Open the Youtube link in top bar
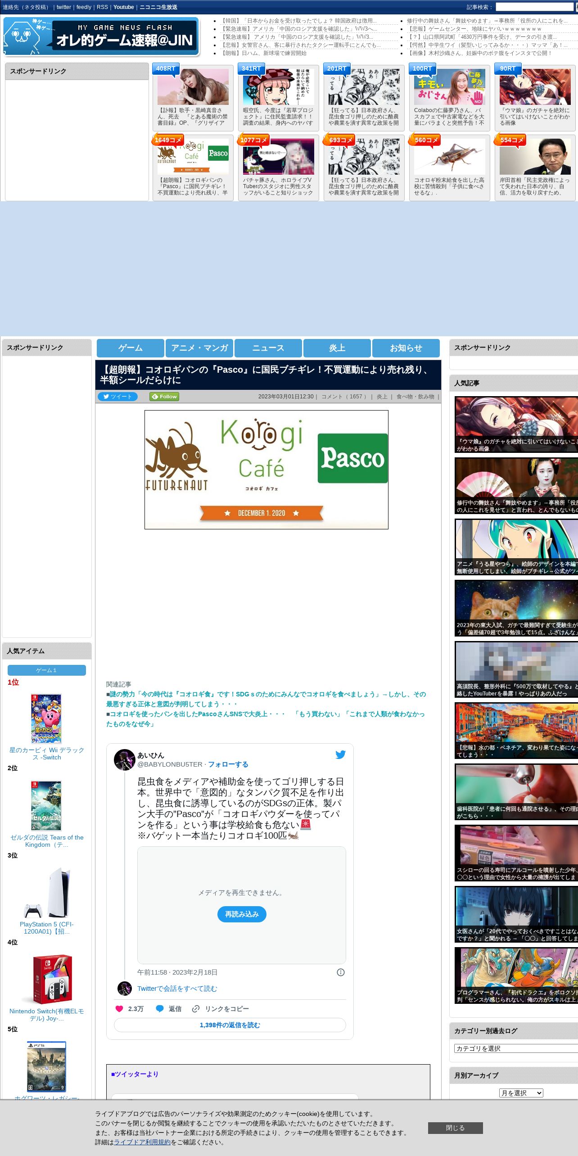 (124, 7)
